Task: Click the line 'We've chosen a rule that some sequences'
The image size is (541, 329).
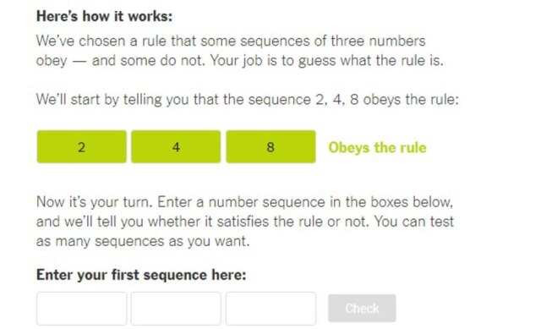Action: 231,41
